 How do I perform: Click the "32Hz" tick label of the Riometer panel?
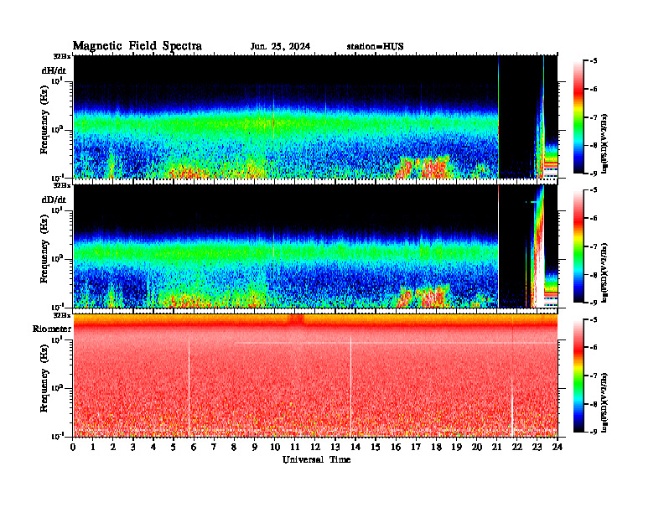click(x=62, y=315)
